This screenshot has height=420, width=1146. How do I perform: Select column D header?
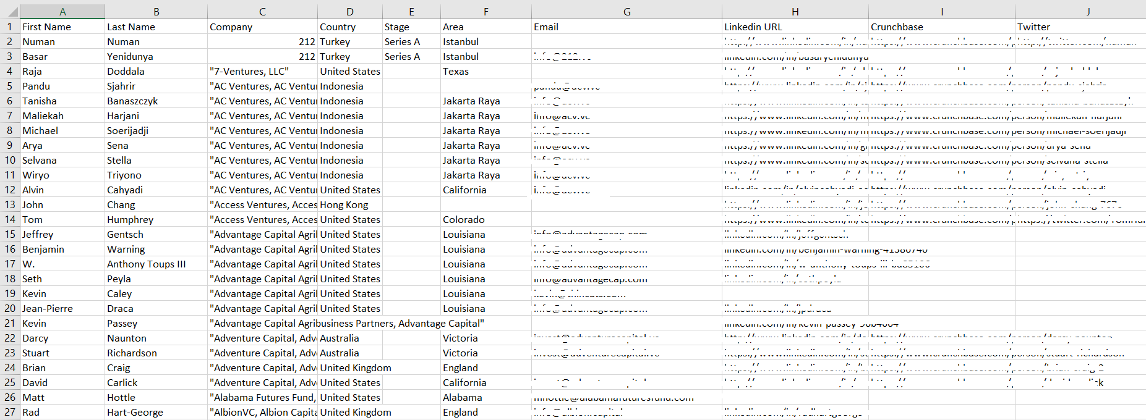point(350,12)
